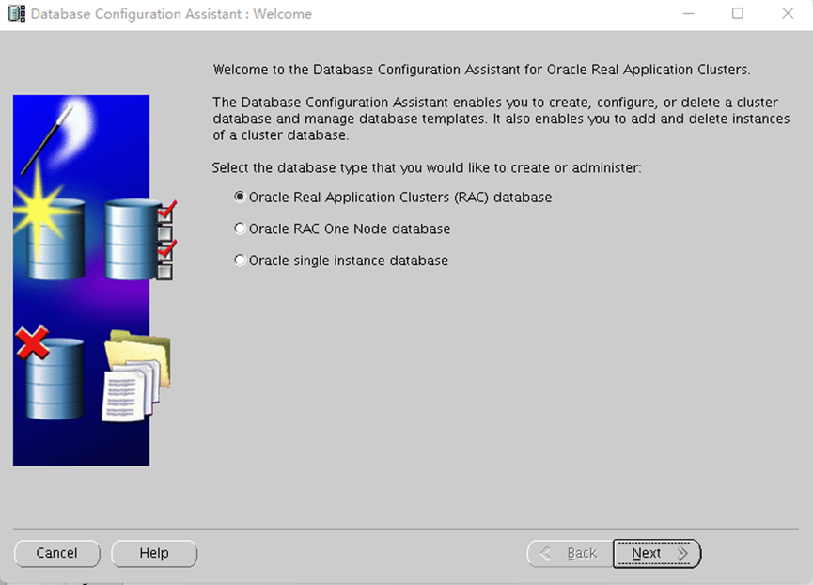813x585 pixels.
Task: Click the red X delete database image
Action: tap(49, 372)
